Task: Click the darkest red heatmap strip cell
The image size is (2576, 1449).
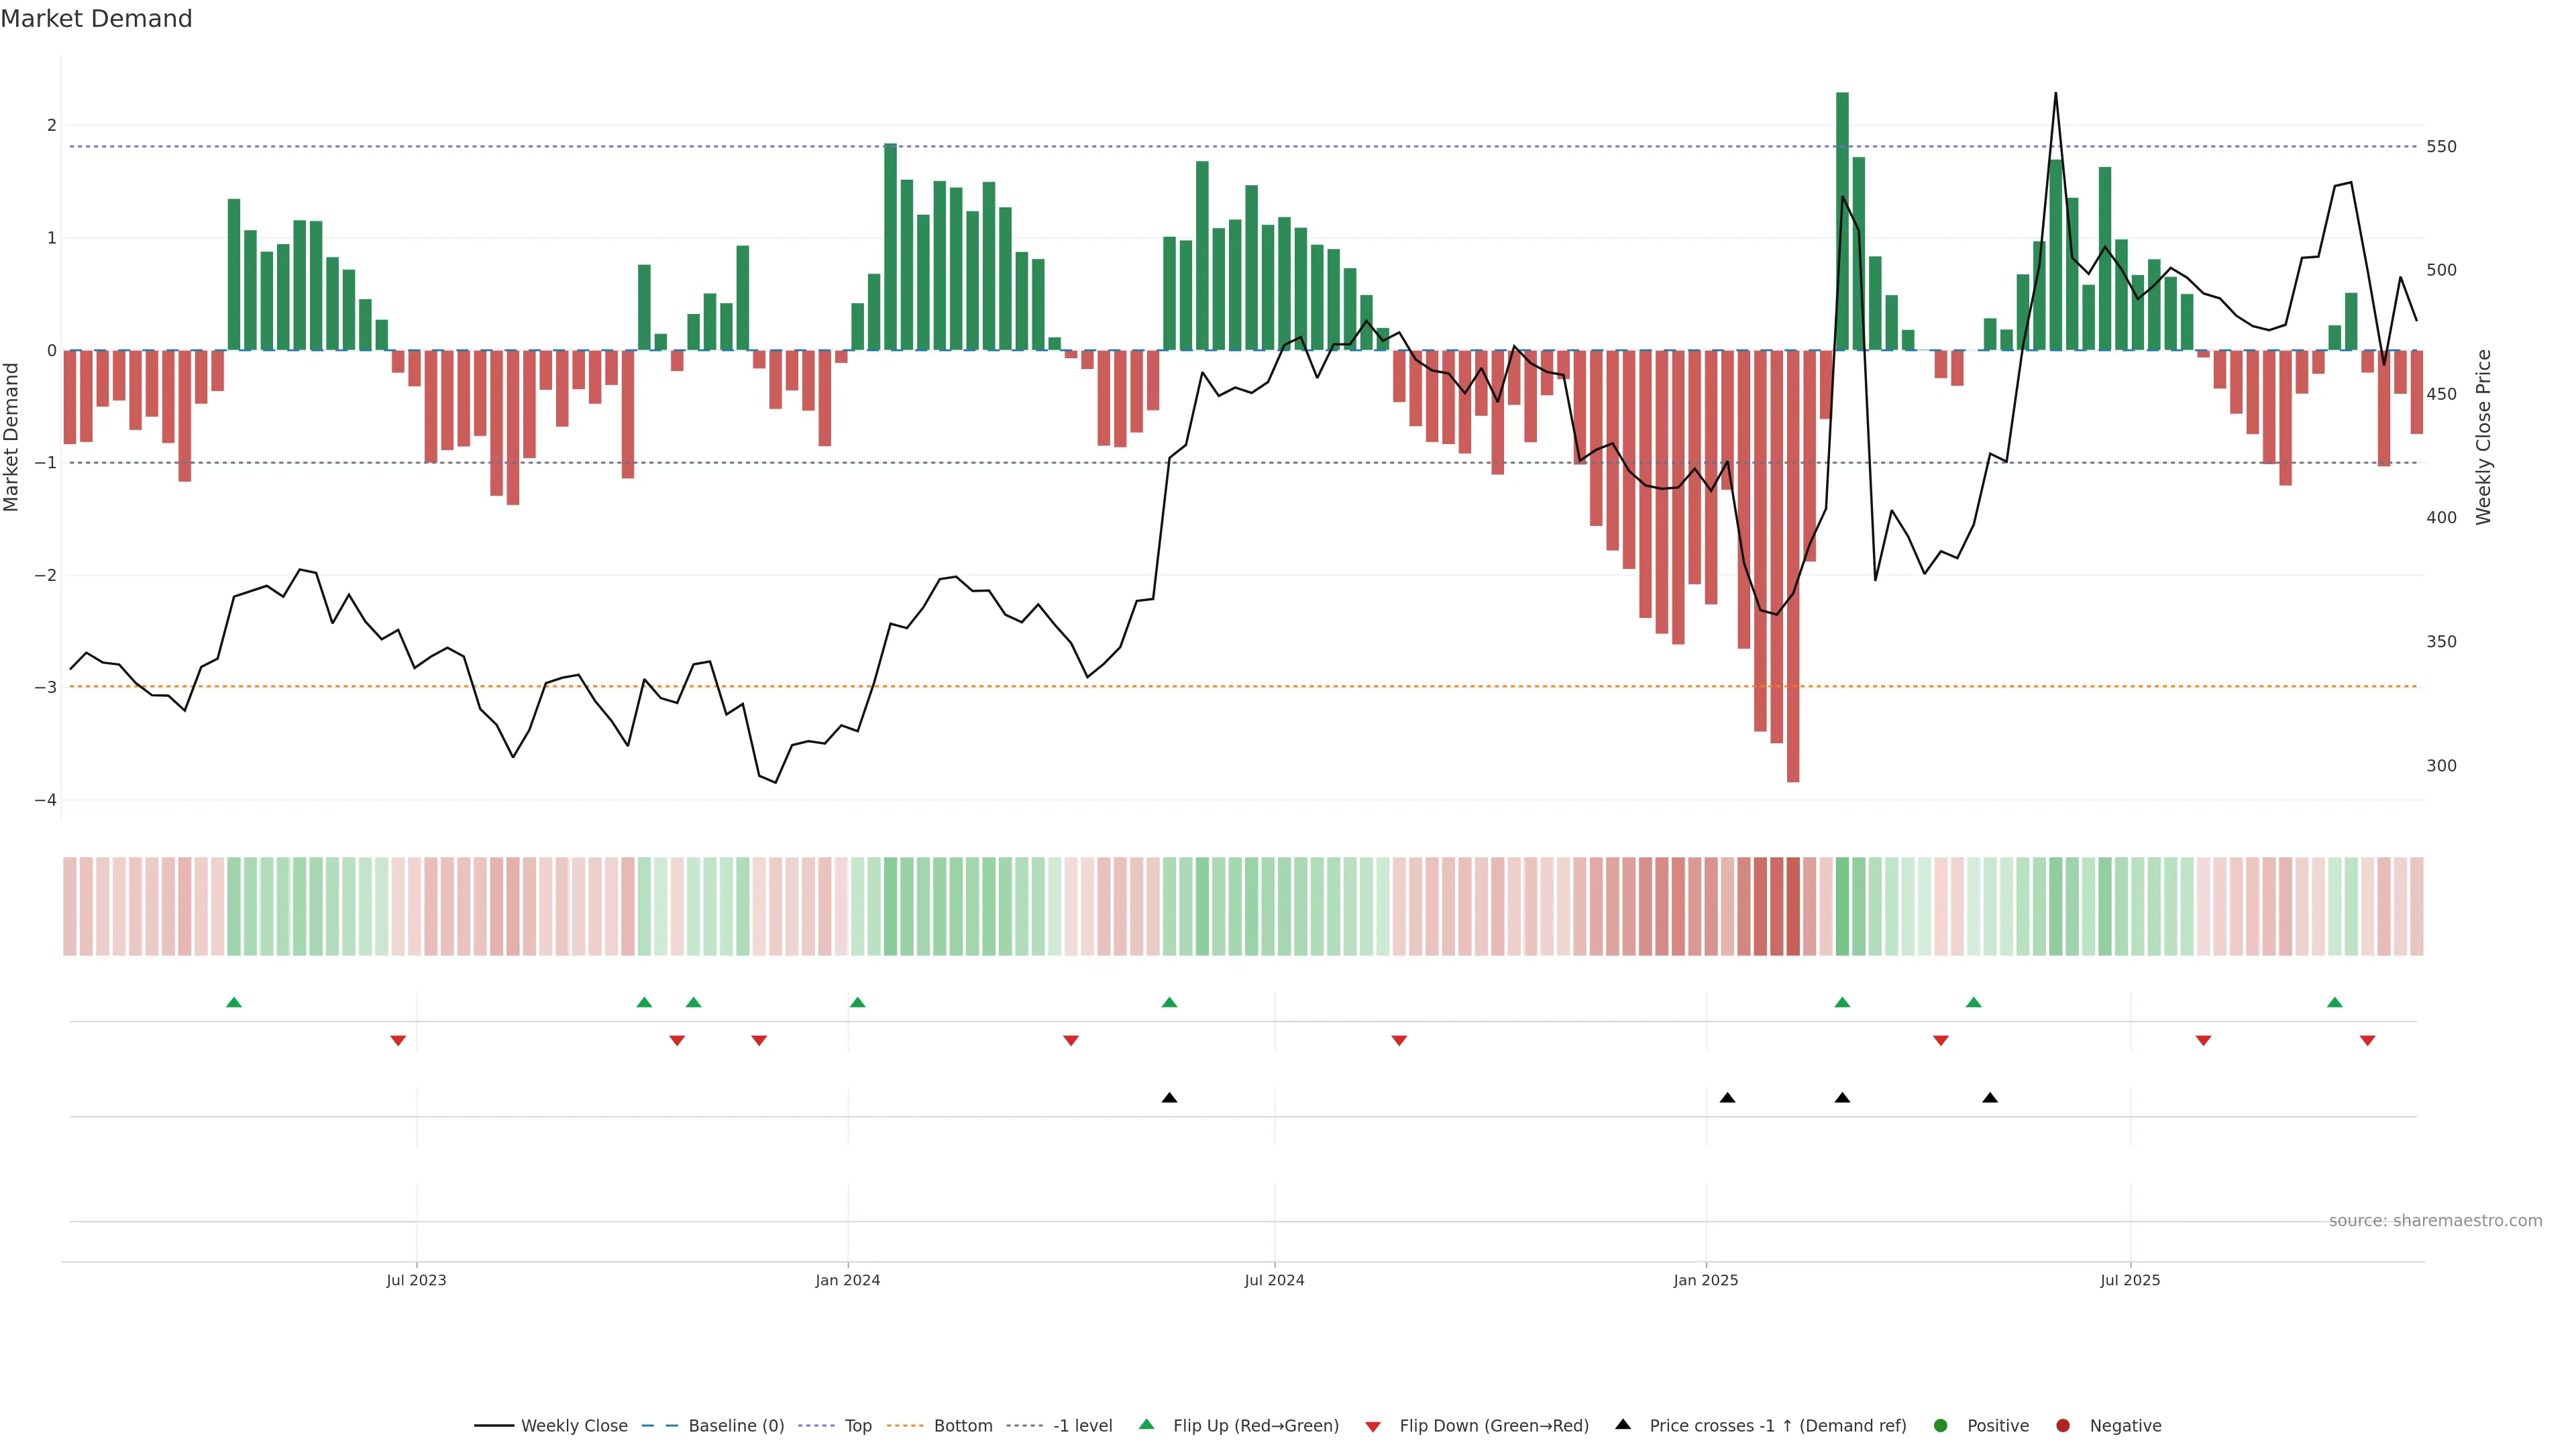Action: point(1793,906)
